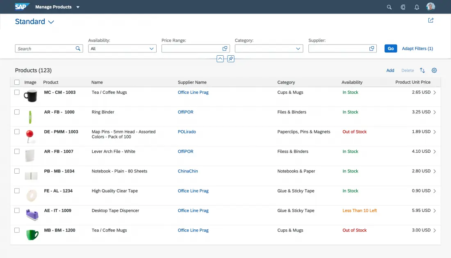The height and width of the screenshot is (258, 451).
Task: Open the value help for Price Range
Action: [x=225, y=48]
